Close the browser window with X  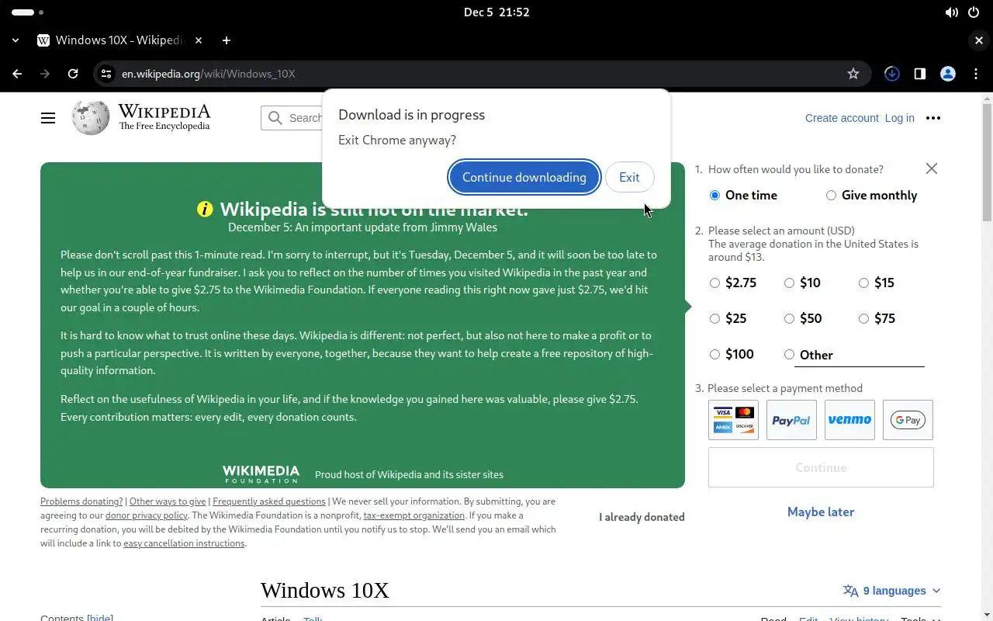coord(979,40)
